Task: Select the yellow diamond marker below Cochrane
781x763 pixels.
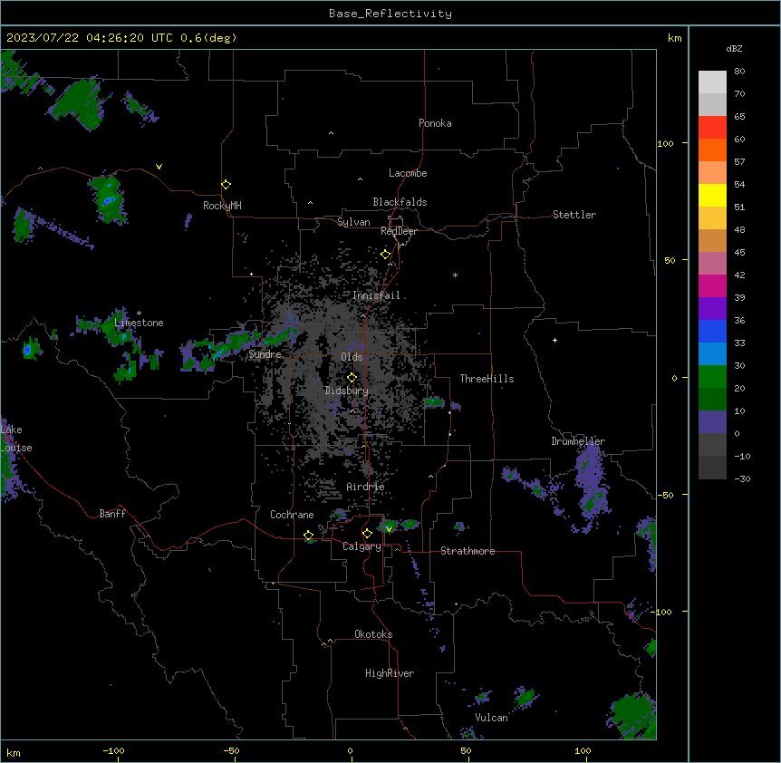Action: tap(308, 536)
